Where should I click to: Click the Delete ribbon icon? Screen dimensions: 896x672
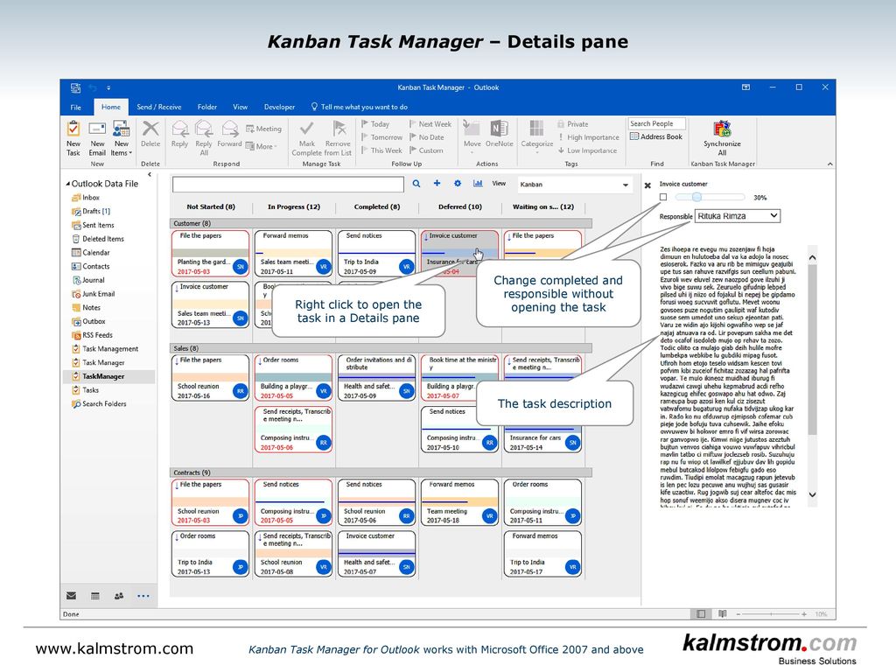[150, 134]
